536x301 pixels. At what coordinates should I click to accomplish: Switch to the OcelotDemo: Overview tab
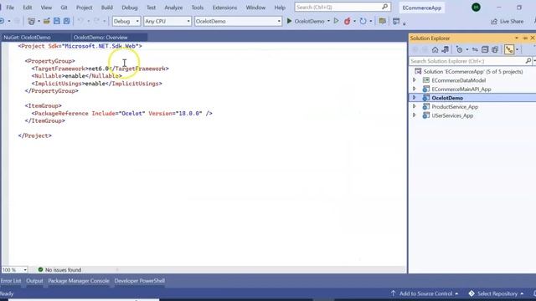tap(100, 37)
